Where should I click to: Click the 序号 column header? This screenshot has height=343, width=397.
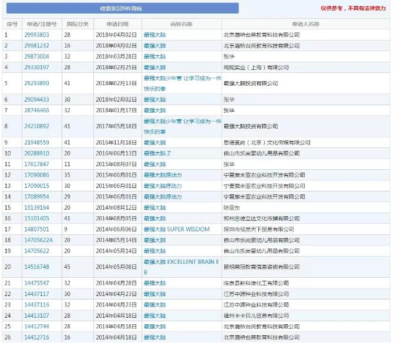(12, 24)
